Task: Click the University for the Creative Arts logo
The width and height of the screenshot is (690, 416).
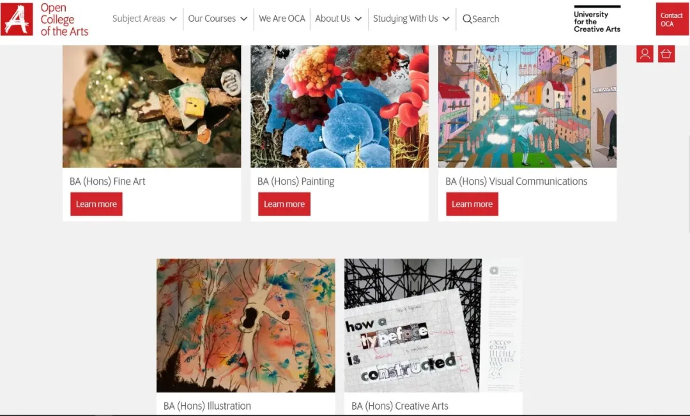Action: pyautogui.click(x=597, y=19)
